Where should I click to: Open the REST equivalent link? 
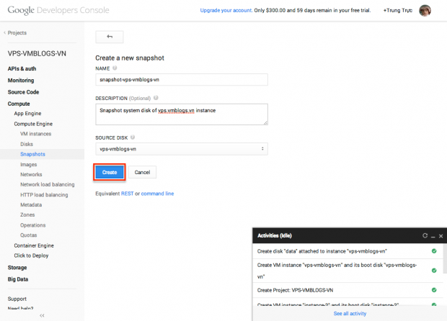pyautogui.click(x=127, y=194)
